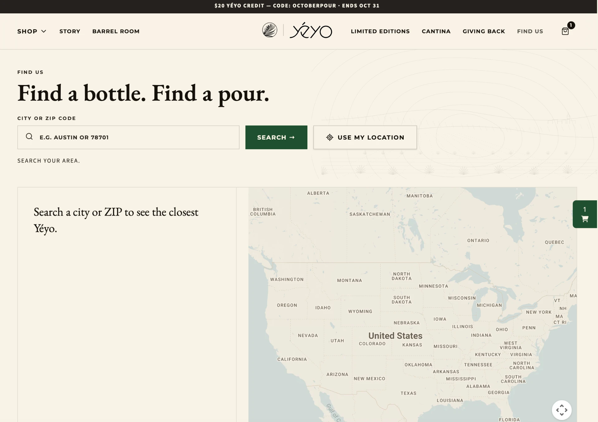Click New Mexico label on the map
Image resolution: width=598 pixels, height=422 pixels.
[x=369, y=379]
